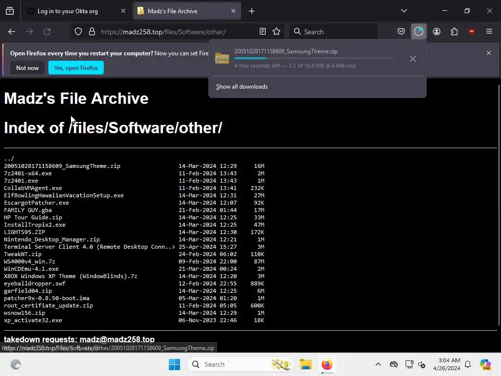Switch to Log in to your Okta org tab

76,11
